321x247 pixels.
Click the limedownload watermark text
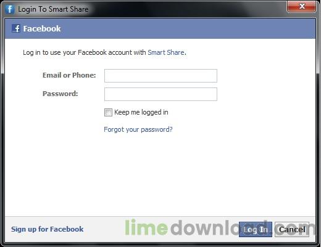tap(220, 227)
